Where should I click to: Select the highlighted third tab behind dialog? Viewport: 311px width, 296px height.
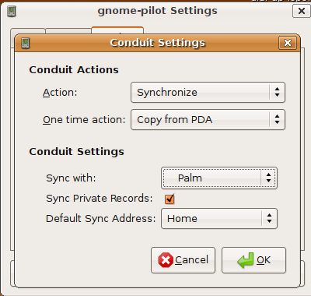(x=117, y=30)
